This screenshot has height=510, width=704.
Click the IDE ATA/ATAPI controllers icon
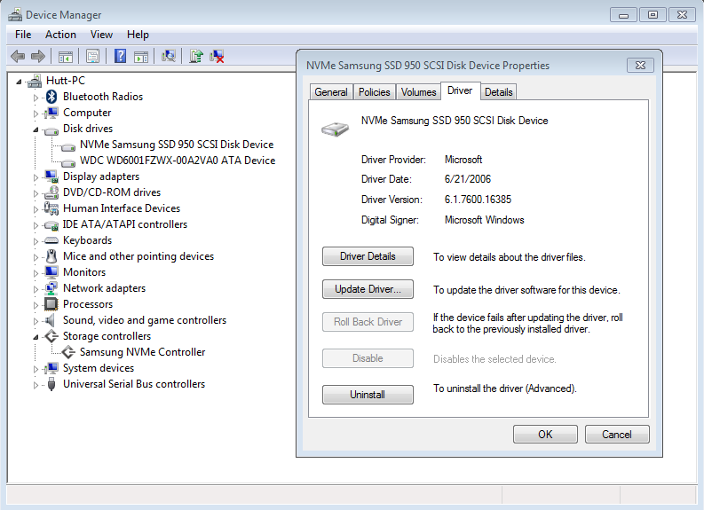tap(51, 225)
